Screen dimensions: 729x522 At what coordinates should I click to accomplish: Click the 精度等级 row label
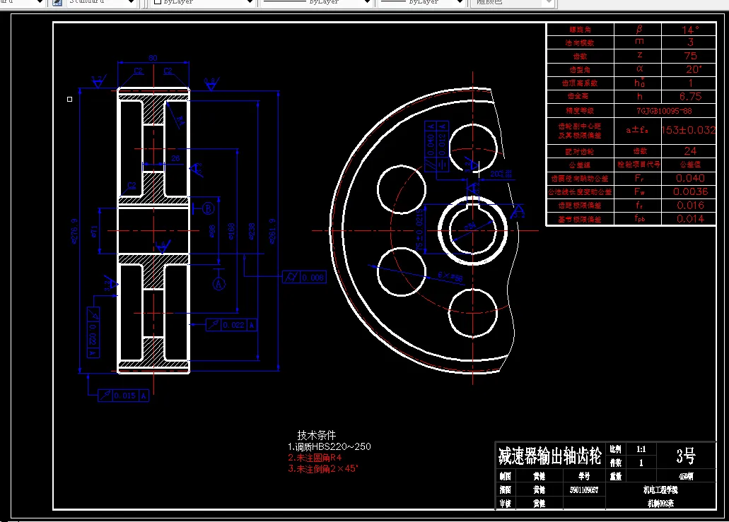[580, 110]
